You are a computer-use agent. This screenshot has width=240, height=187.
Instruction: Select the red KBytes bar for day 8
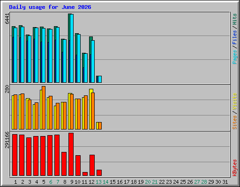(64, 164)
